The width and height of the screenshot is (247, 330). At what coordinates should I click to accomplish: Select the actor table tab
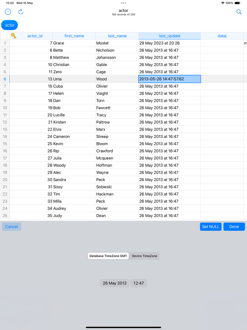(10, 25)
